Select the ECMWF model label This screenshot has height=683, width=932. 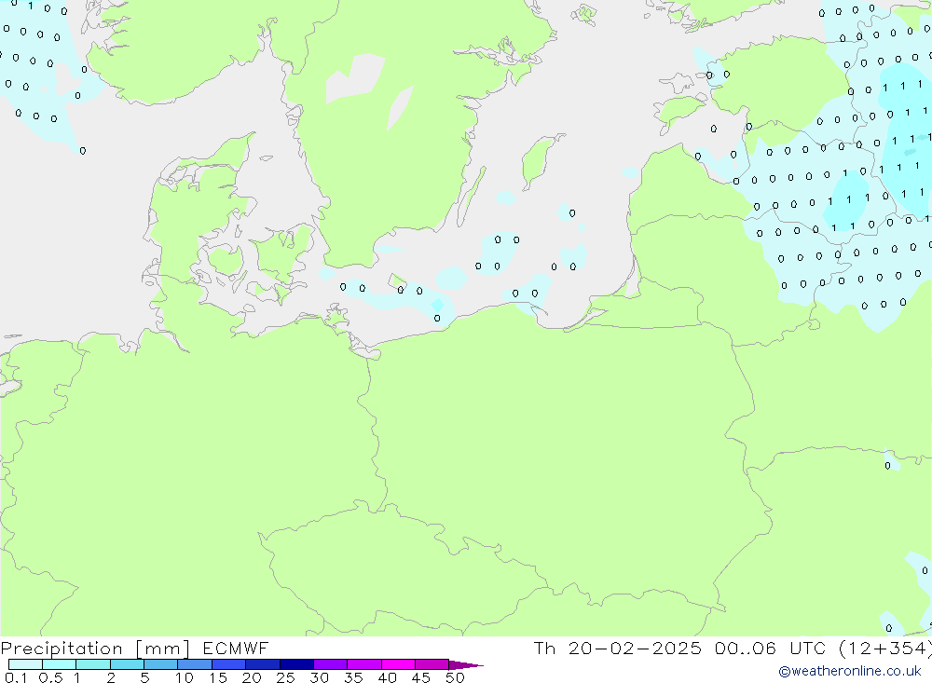236,648
